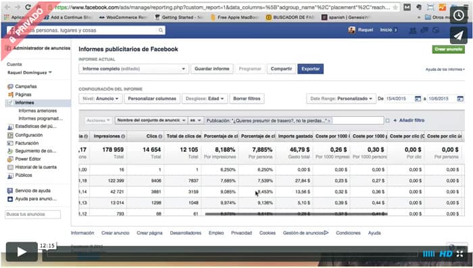The width and height of the screenshot is (473, 268).
Task: Click the watch later clock icon
Action: 459,15
